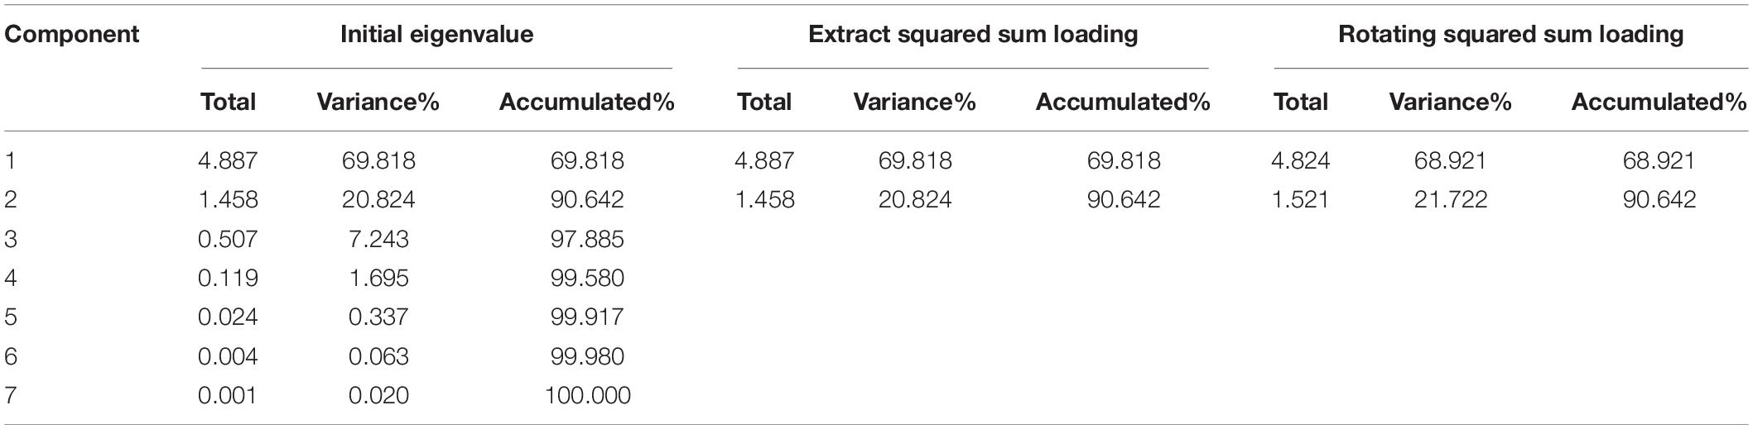Click the 0.337 variance value
Screen dimensions: 1753x429
tap(378, 317)
